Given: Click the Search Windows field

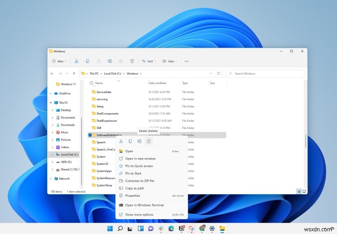Looking at the screenshot, I should (265, 74).
